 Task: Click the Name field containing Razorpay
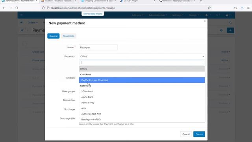[x=98, y=47]
